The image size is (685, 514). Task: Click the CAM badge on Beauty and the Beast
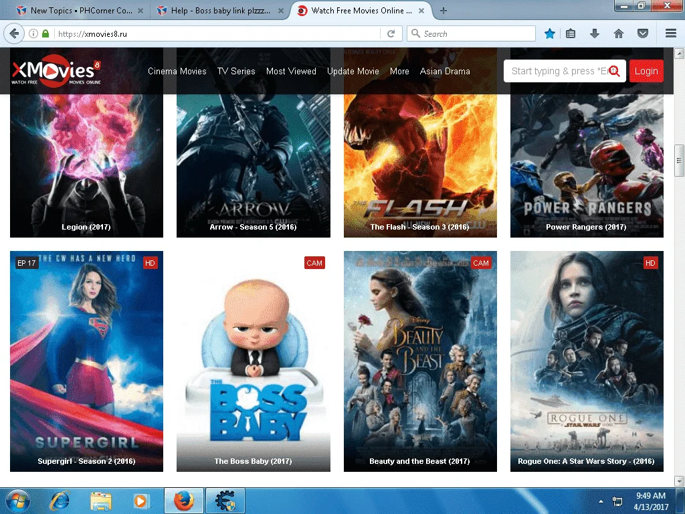[481, 262]
